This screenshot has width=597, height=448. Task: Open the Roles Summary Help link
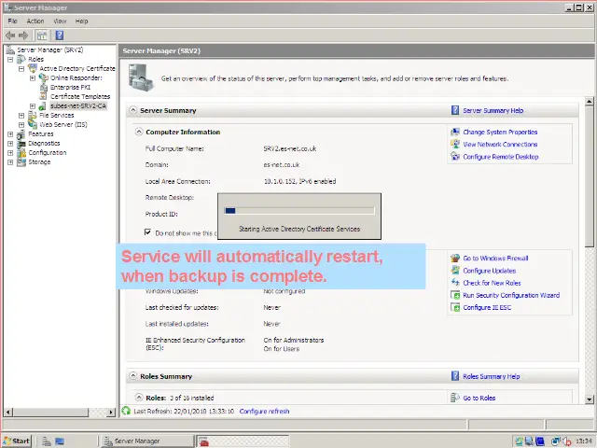coord(492,376)
